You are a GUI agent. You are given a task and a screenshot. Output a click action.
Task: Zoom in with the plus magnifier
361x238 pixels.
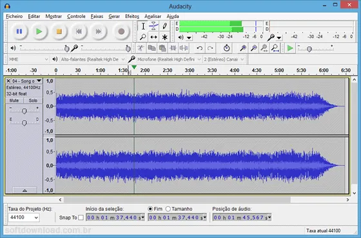pos(243,48)
